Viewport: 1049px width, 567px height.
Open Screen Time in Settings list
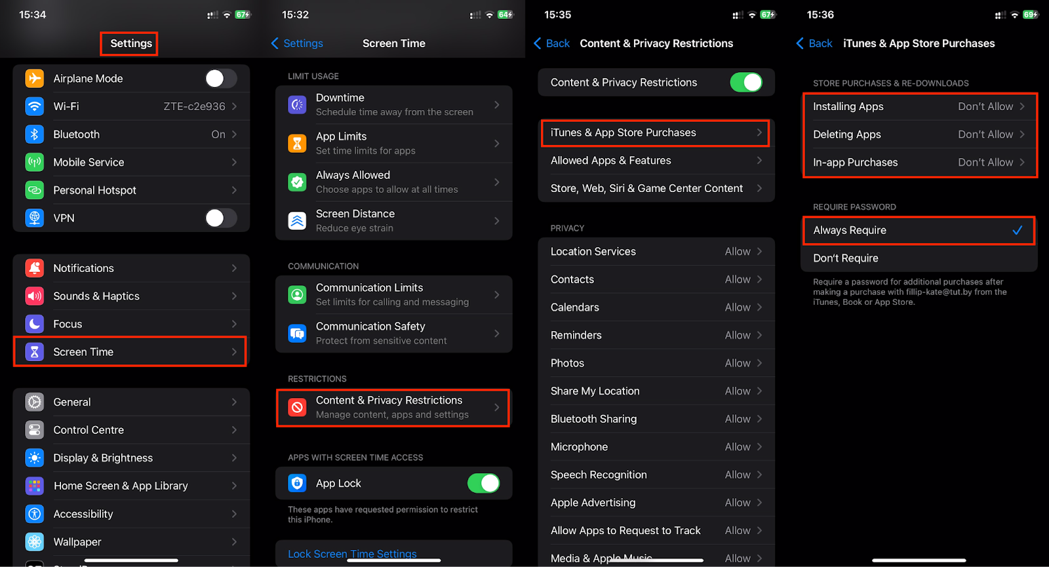click(131, 352)
